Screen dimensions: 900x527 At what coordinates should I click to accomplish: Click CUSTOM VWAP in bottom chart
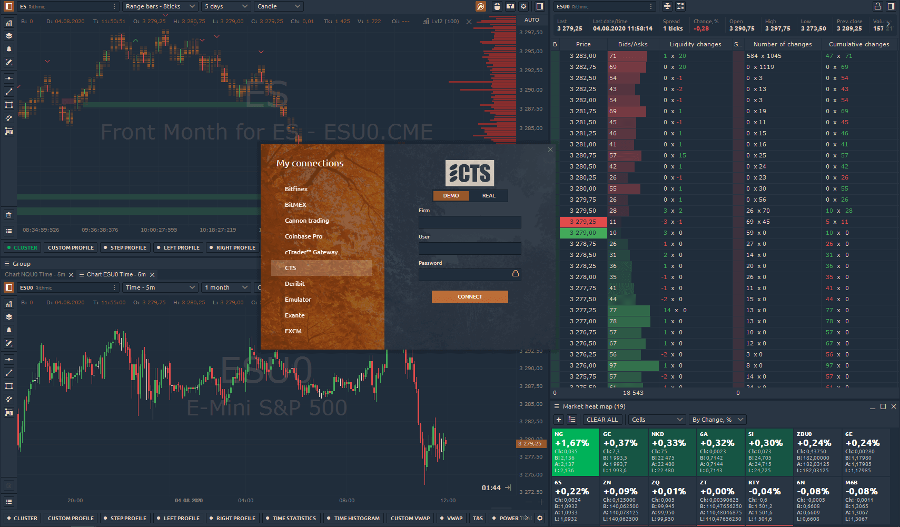pyautogui.click(x=410, y=518)
